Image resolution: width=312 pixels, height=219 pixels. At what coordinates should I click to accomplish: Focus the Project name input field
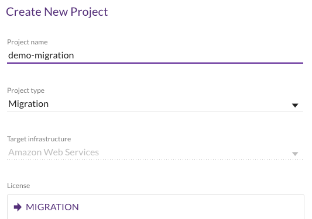tap(155, 55)
